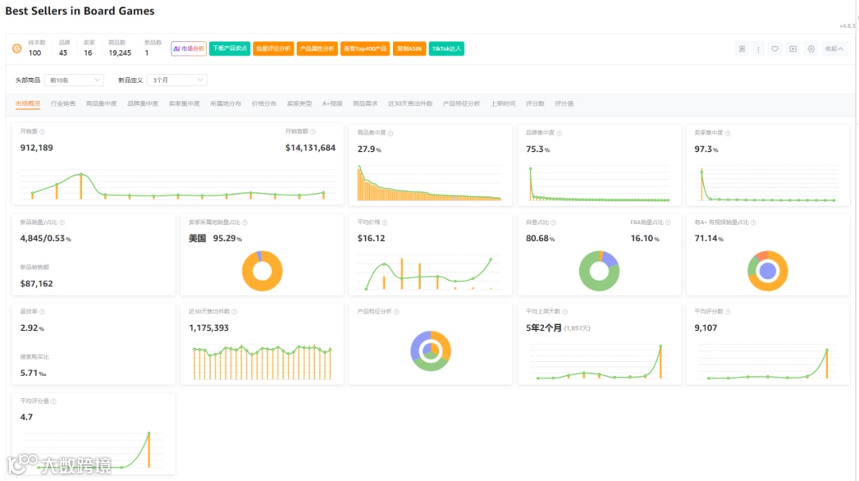The width and height of the screenshot is (859, 481).
Task: Click info icon beside 品牌集中度
Action: point(559,133)
